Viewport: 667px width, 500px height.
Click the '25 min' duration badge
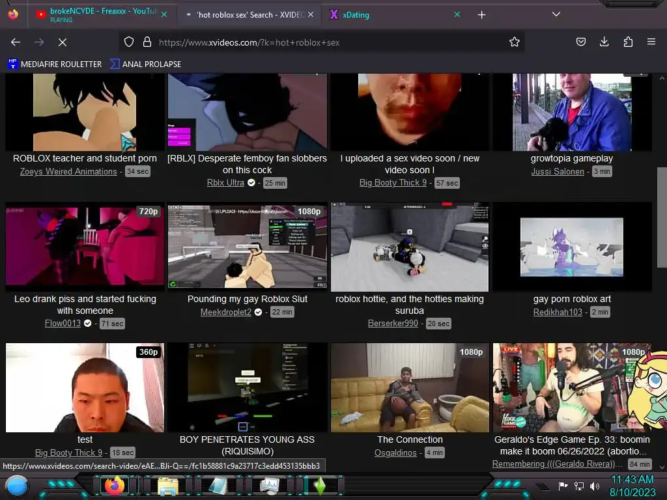click(x=276, y=183)
